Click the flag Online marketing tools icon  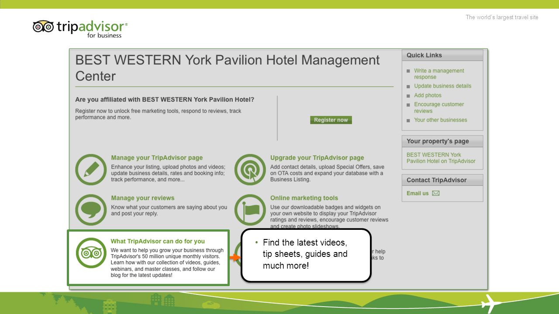(x=250, y=210)
